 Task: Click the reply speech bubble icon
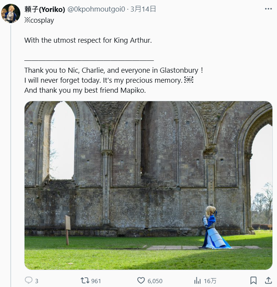[28, 280]
